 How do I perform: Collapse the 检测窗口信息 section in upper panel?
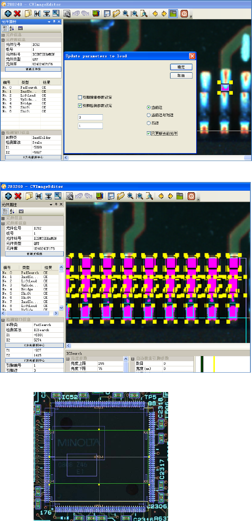(x=3, y=133)
